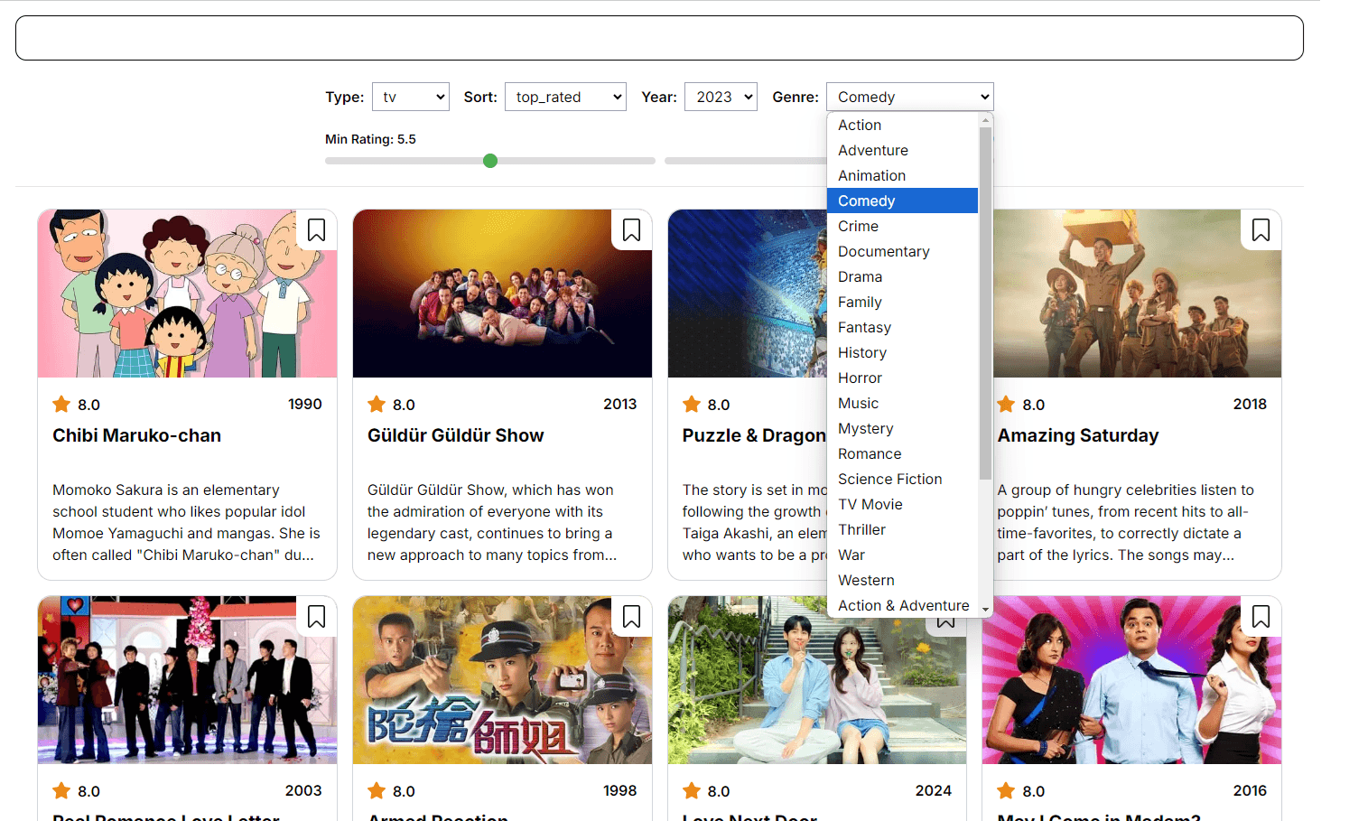Viewport: 1349px width, 821px height.
Task: Open the 2016 show poster image
Action: (1132, 680)
